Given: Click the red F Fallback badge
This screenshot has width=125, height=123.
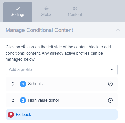Looking at the screenshot, I should click(x=11, y=115).
